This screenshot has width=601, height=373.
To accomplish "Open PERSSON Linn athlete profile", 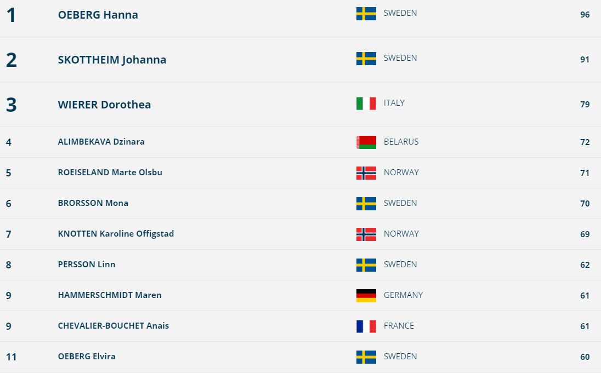I will point(87,265).
